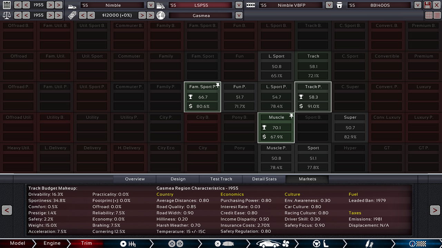Open the wheels and tires section
Image resolution: width=442 pixels, height=248 pixels.
tap(175, 244)
